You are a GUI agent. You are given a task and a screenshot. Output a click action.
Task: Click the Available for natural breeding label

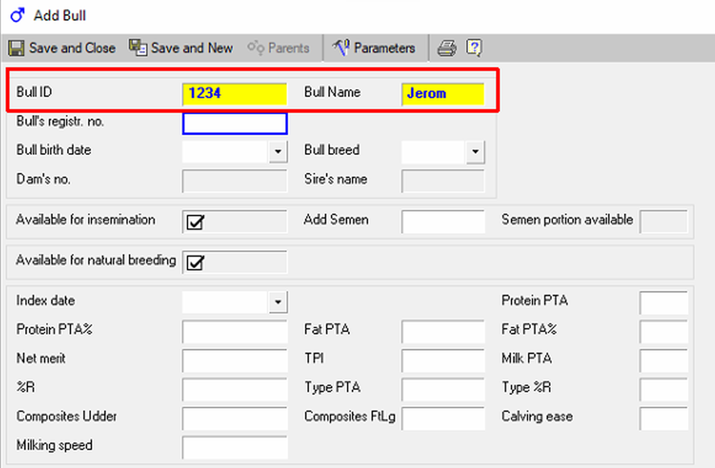click(96, 261)
